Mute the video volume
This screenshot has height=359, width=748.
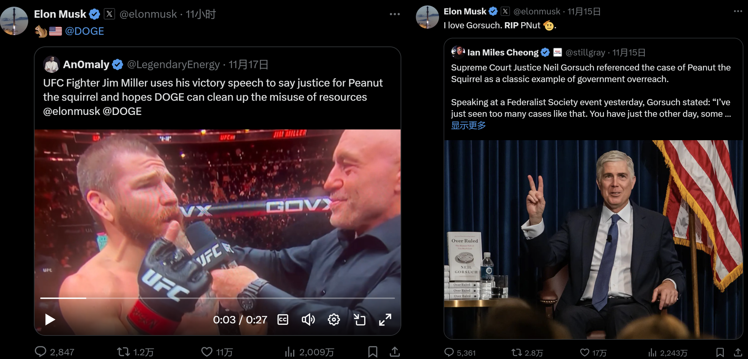click(308, 320)
